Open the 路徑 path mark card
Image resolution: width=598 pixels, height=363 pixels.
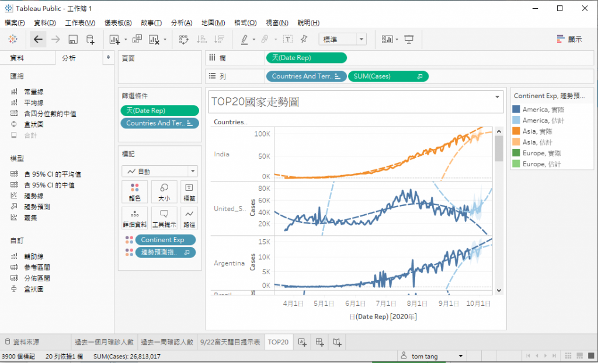189,218
